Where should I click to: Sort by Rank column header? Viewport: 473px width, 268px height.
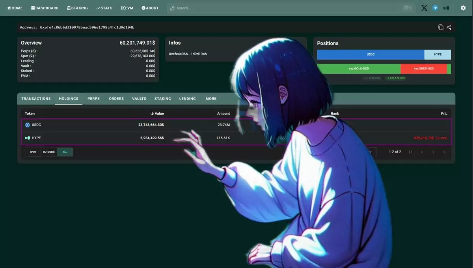coord(335,114)
